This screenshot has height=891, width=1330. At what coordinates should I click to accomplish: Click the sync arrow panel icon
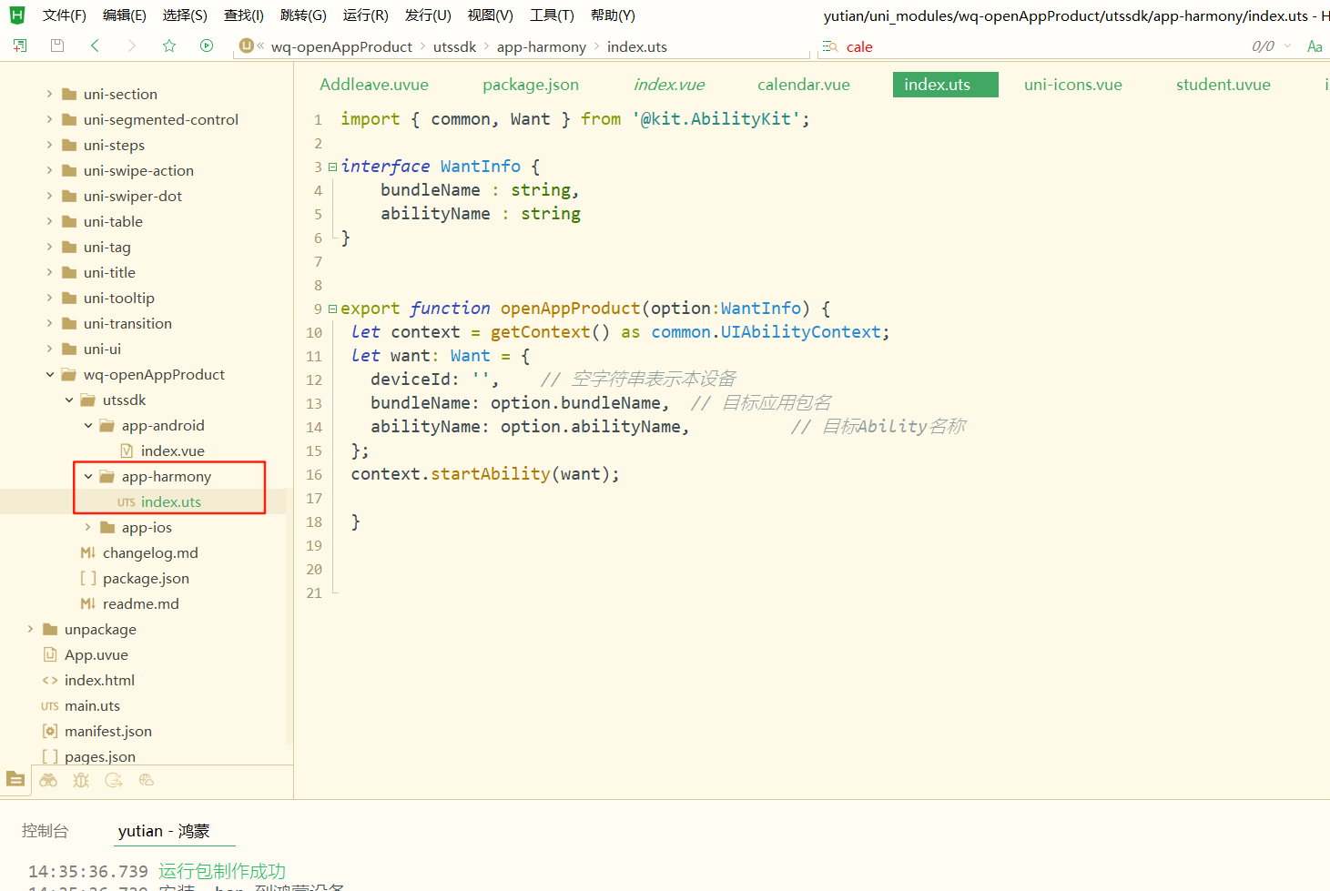click(x=114, y=780)
